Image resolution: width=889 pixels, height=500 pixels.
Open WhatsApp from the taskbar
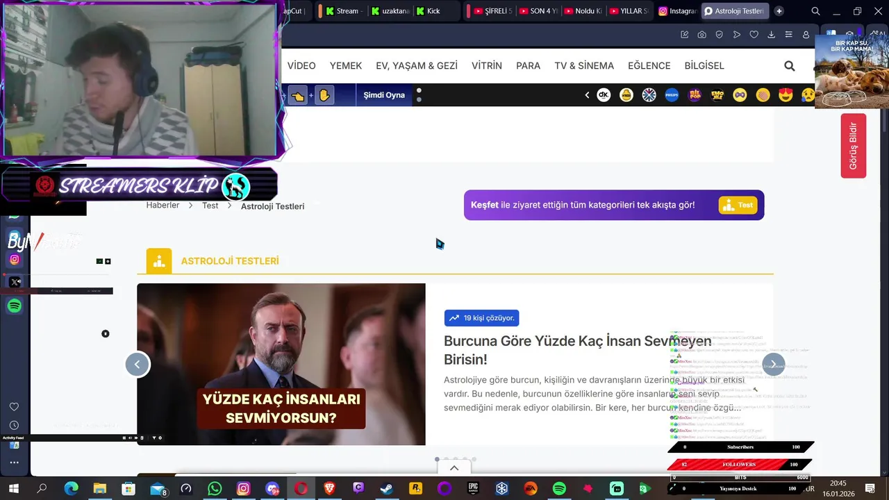(215, 489)
